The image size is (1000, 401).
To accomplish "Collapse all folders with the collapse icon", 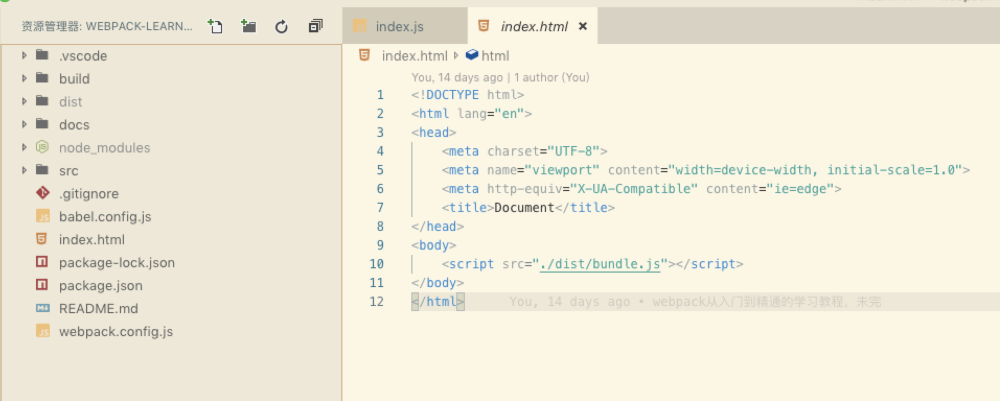I will tap(315, 26).
